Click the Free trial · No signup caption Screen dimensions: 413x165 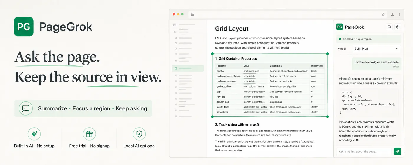(89, 146)
